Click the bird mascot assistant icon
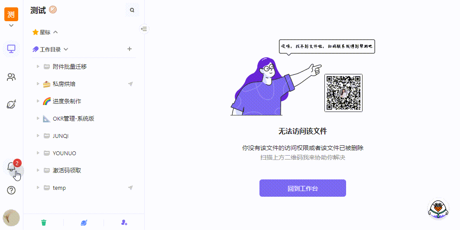The width and height of the screenshot is (460, 230). pos(438,208)
